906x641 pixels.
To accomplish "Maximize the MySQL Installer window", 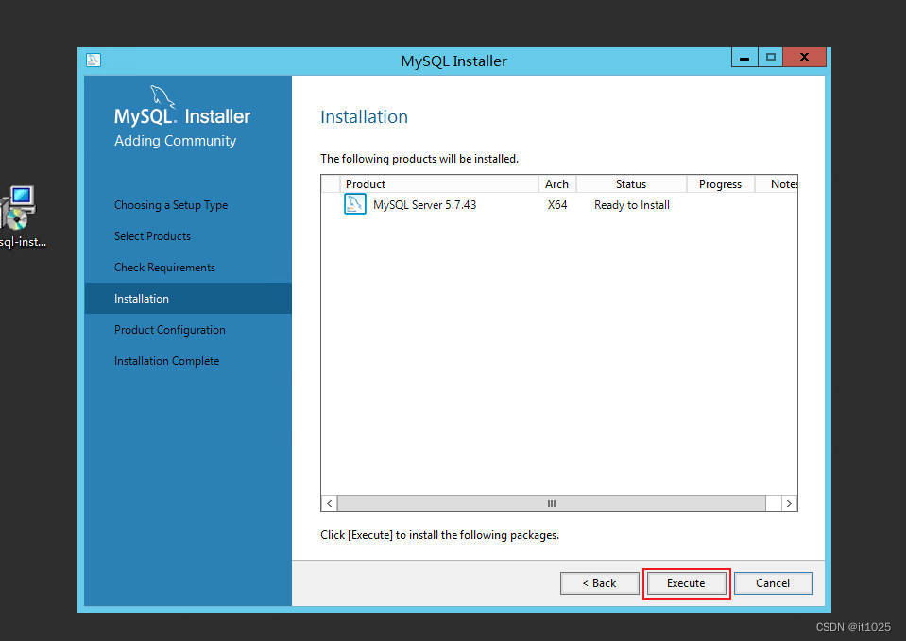I will (770, 58).
